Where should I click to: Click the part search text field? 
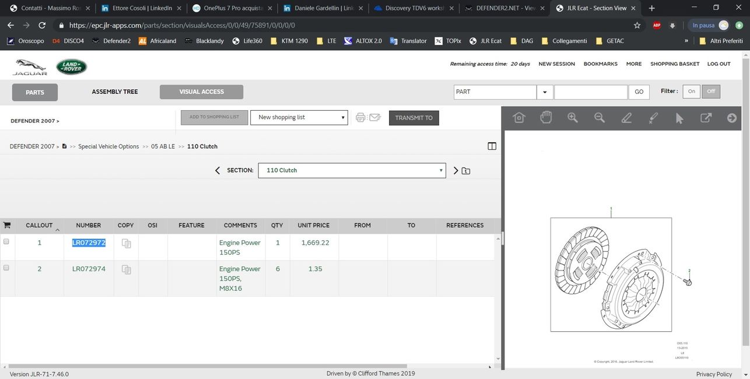pyautogui.click(x=591, y=92)
